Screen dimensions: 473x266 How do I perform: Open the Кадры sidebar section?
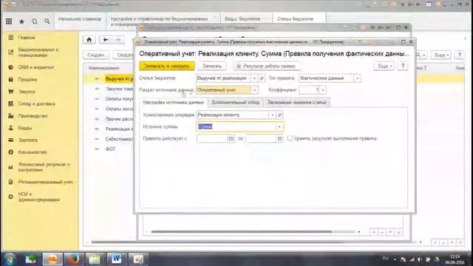click(x=24, y=128)
